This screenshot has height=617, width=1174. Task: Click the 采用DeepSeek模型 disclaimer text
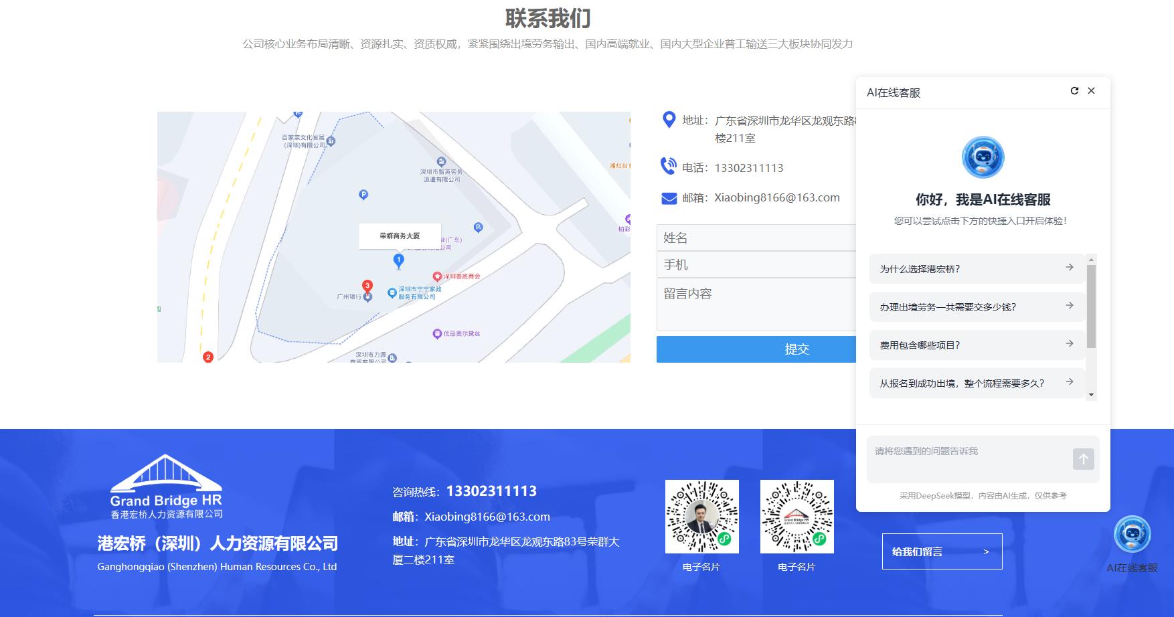pyautogui.click(x=983, y=496)
